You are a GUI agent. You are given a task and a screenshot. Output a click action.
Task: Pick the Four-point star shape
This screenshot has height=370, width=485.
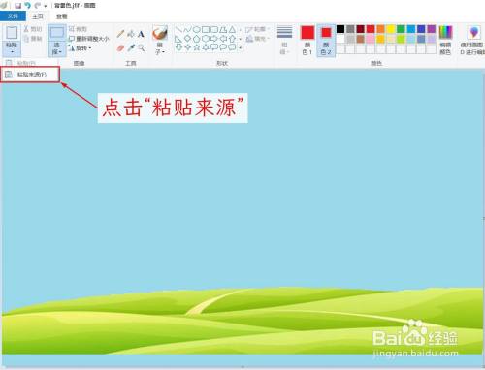click(187, 47)
